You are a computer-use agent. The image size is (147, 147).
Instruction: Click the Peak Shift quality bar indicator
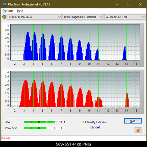43,128
